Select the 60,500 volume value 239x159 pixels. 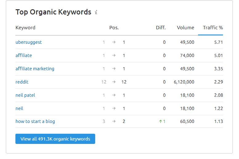tap(187, 121)
